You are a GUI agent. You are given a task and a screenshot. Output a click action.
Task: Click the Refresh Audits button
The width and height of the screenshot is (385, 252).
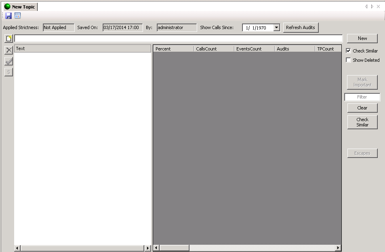[x=301, y=27]
